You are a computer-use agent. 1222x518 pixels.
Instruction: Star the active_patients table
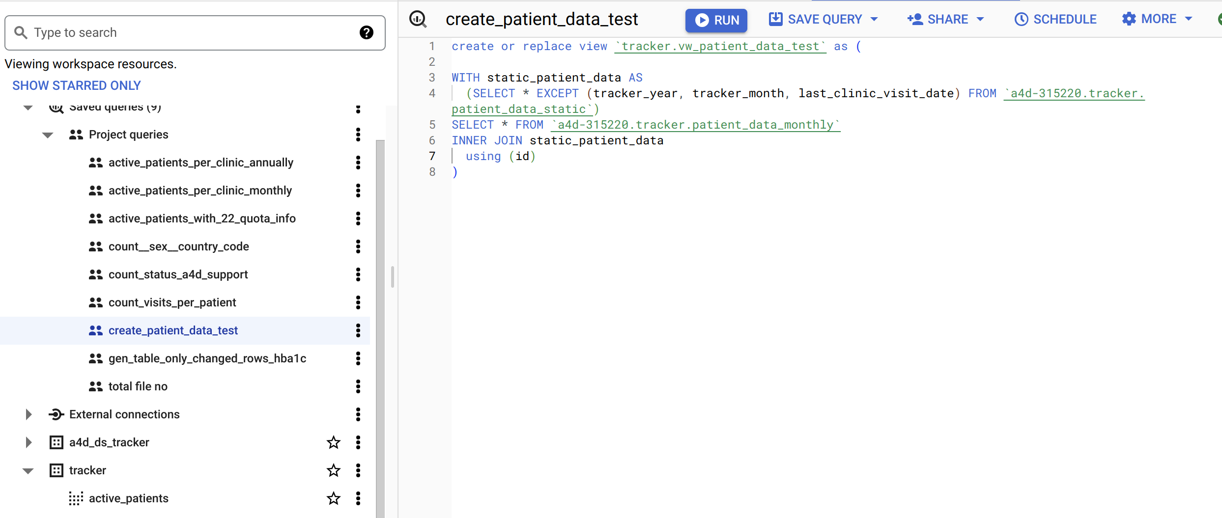click(333, 498)
